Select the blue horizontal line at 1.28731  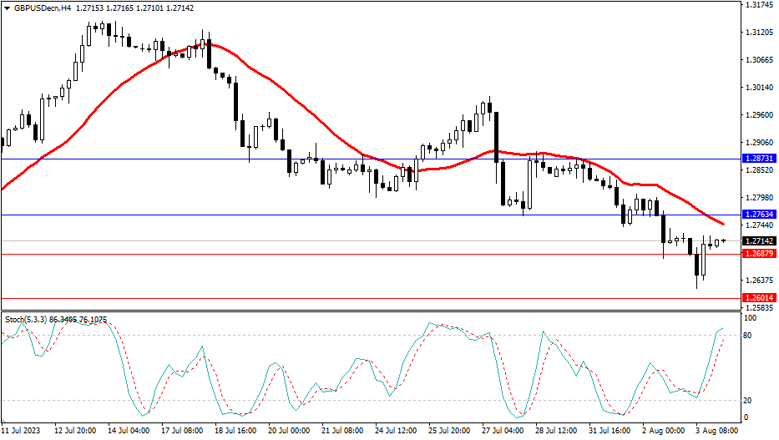coord(250,159)
